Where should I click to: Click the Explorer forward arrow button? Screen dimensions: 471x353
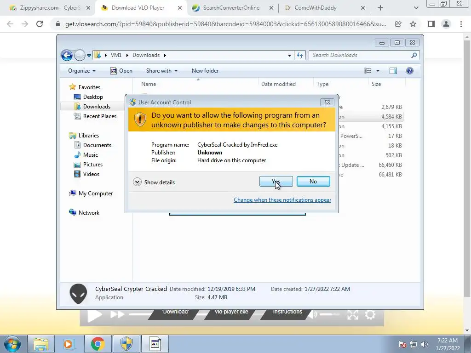click(x=80, y=55)
